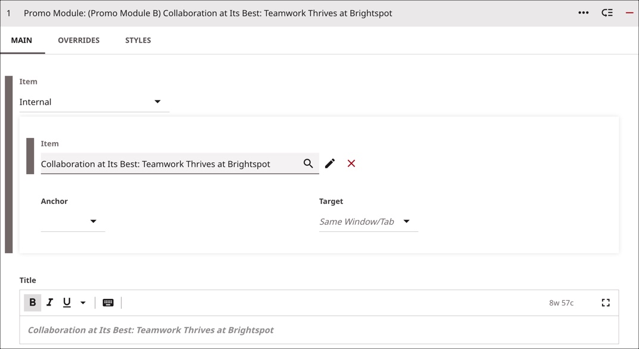This screenshot has width=639, height=349.
Task: Remove selected item with red X
Action: pos(351,164)
